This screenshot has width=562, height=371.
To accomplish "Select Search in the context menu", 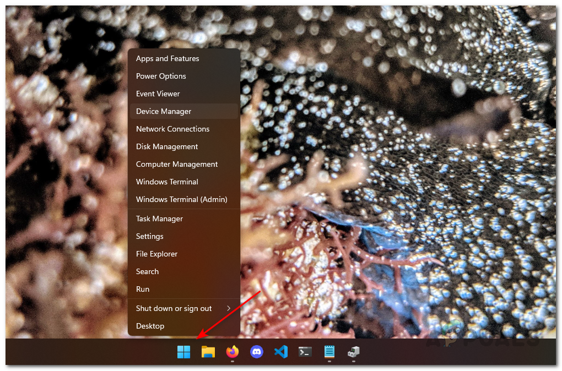I will [184, 271].
